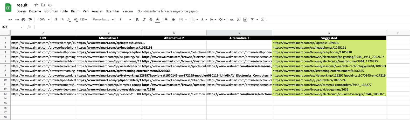Format as currency with dollar icon
The width and height of the screenshot is (410, 120).
[x=56, y=20]
